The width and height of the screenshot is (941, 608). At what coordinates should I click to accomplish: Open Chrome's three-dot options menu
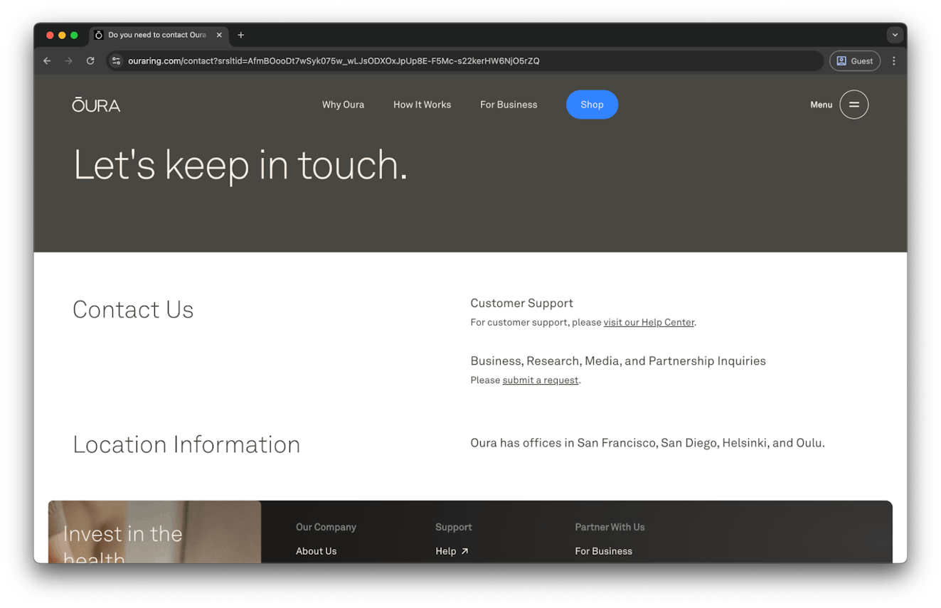coord(894,61)
